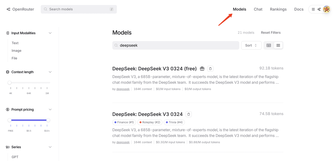Go to the Chat page
This screenshot has width=334, height=161.
[x=258, y=9]
